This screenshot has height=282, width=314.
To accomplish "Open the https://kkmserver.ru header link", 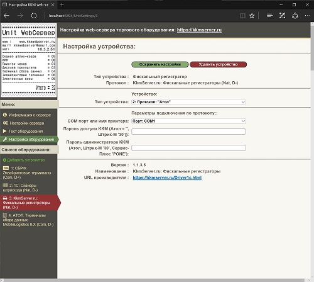I will pos(199,30).
